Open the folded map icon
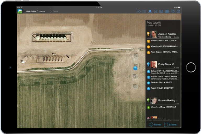201x134 pixels. pos(161,11)
